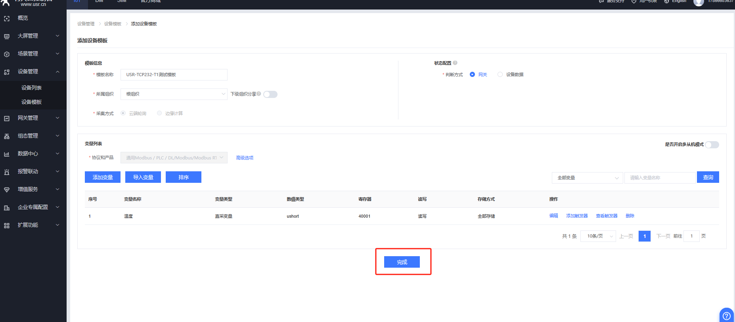Enable the 是否开启多从机模式 switch
Screen dimensions: 735x322
(x=712, y=145)
